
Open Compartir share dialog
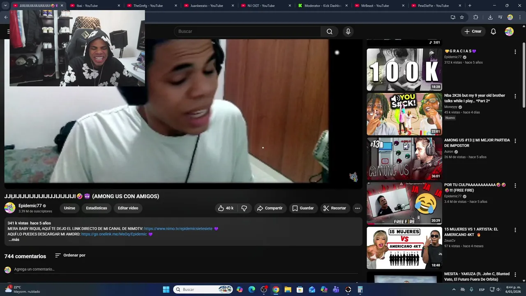[270, 208]
